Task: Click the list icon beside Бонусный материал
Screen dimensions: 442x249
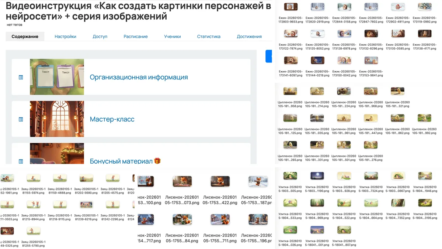Action: 21,161
